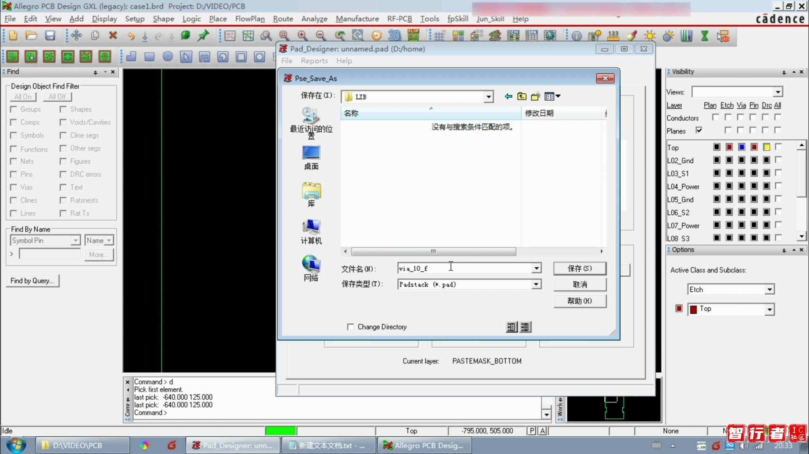The height and width of the screenshot is (454, 809).
Task: Click the red Etch color swatch for Top layer
Action: (x=729, y=147)
